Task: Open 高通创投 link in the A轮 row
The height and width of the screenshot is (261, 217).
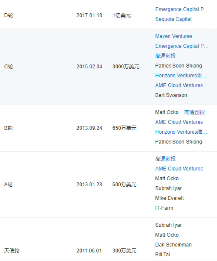Action: click(166, 159)
